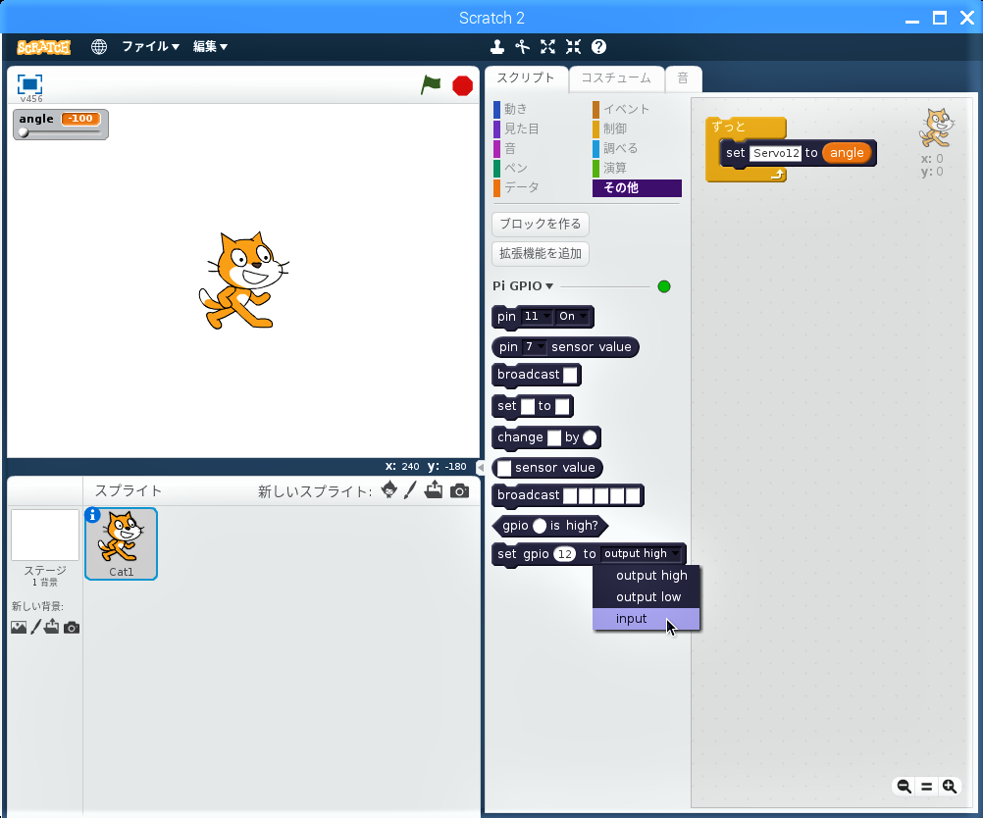Choose the scissors delete tool
The height and width of the screenshot is (818, 983).
(x=522, y=46)
